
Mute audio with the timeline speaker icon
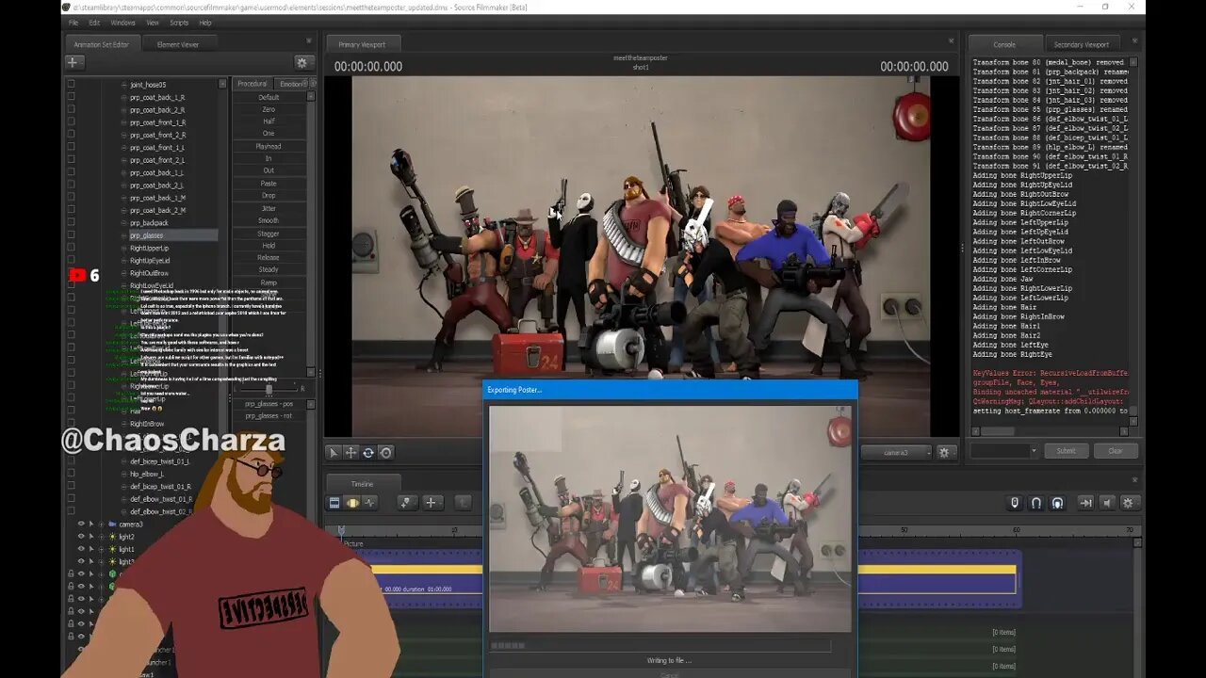(1108, 503)
